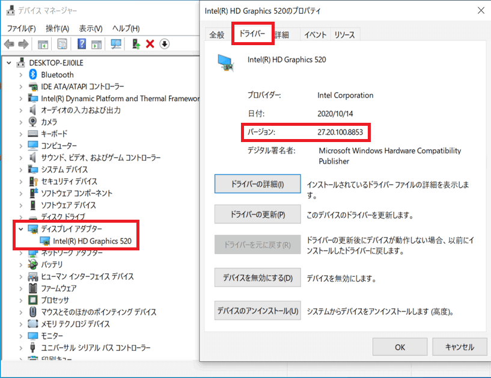Click the mouse icon for マウスとそのほかのポインティング デバイス
This screenshot has width=491, height=378.
click(x=33, y=312)
